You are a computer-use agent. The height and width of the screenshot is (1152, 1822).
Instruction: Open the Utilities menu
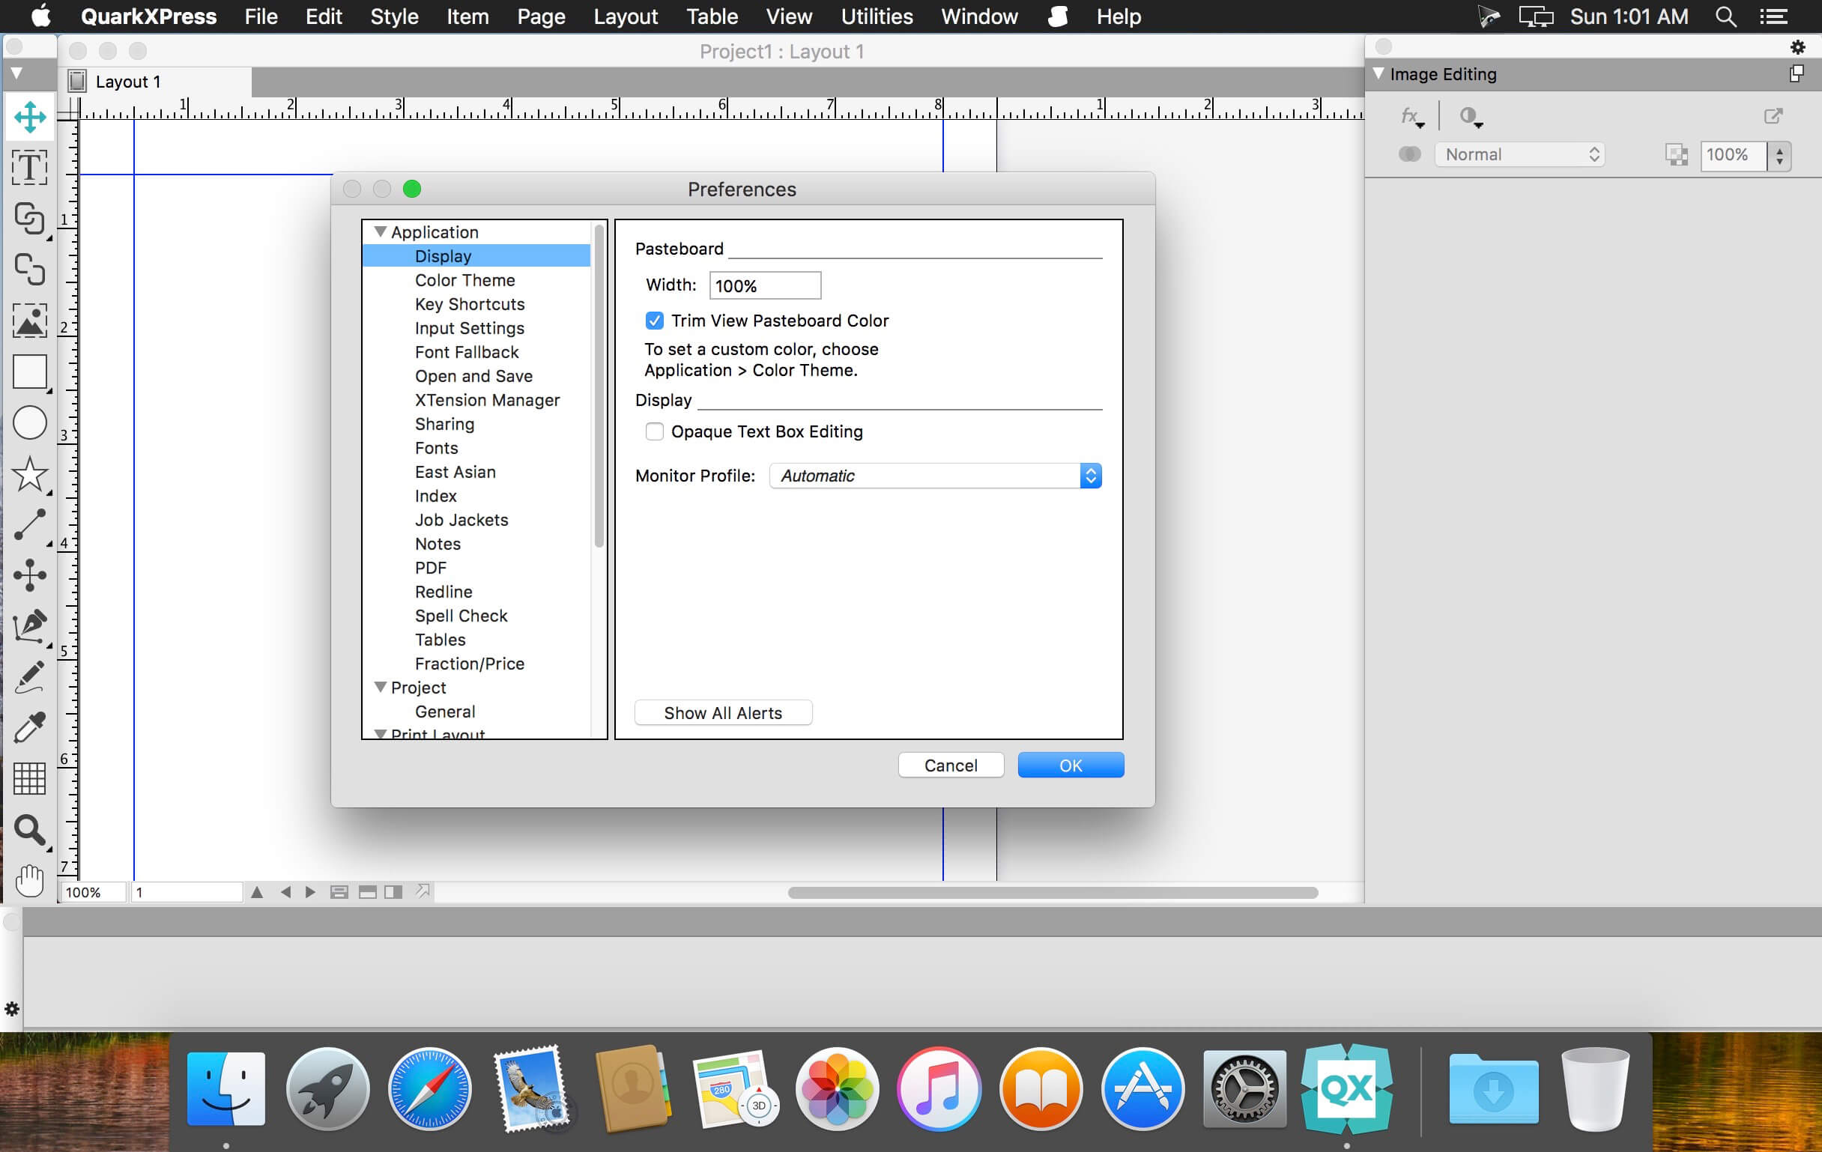pyautogui.click(x=877, y=16)
